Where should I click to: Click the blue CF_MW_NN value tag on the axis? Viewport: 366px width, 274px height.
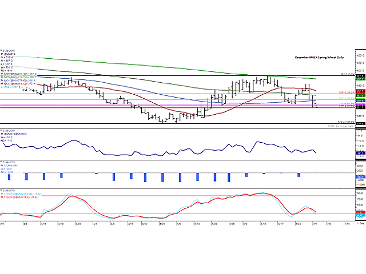pyautogui.click(x=360, y=177)
